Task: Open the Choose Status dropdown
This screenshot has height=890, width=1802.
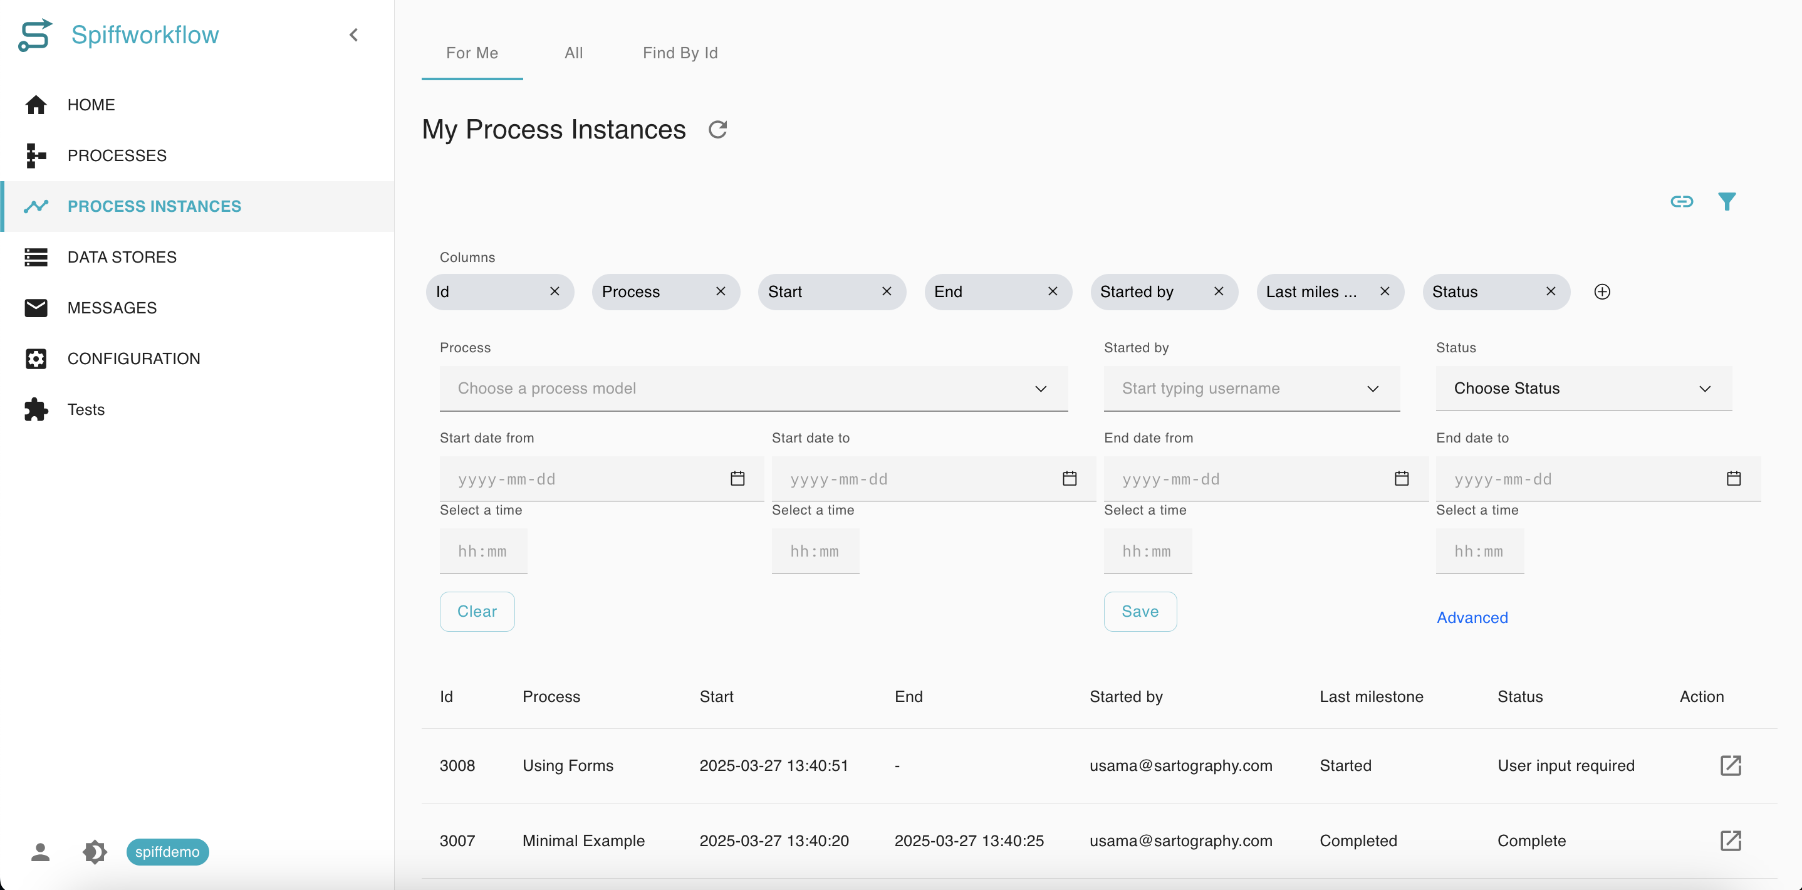Action: coord(1584,389)
